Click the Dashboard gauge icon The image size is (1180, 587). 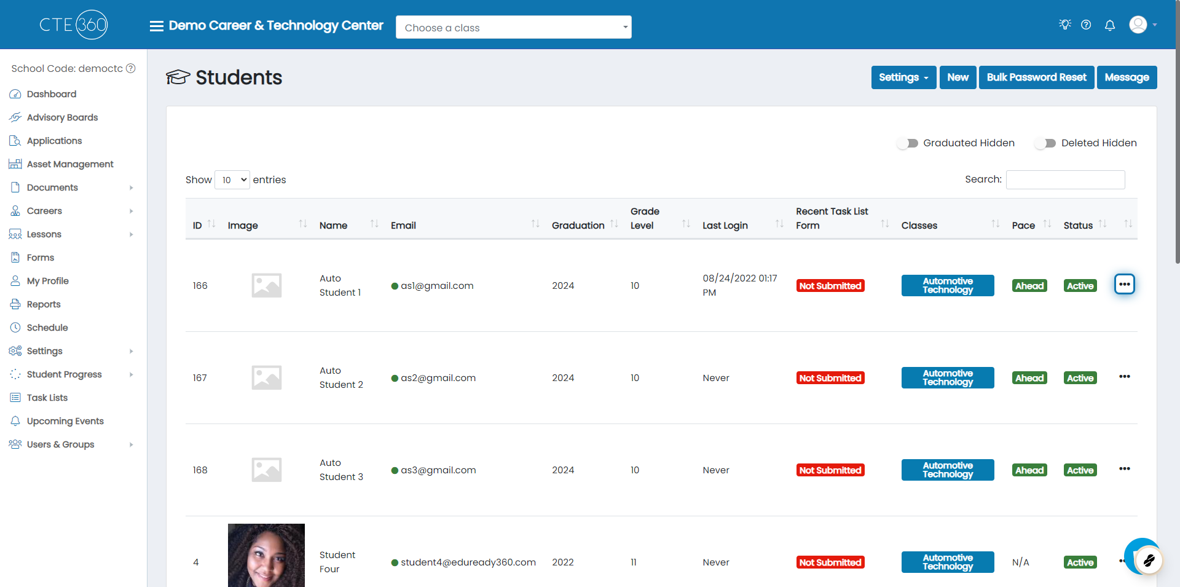click(x=15, y=94)
